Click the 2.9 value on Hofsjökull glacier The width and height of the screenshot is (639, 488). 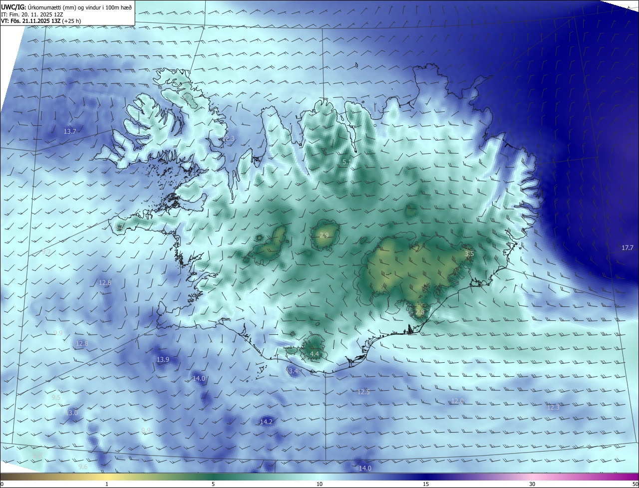click(323, 236)
